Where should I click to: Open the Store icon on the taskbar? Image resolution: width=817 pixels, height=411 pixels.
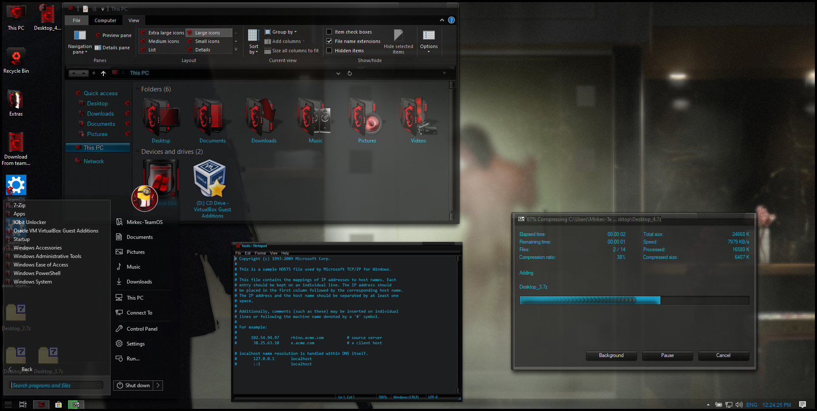coord(59,405)
